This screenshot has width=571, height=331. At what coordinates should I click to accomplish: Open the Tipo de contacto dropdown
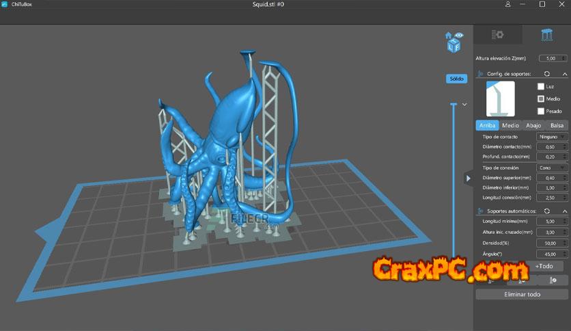pos(552,137)
